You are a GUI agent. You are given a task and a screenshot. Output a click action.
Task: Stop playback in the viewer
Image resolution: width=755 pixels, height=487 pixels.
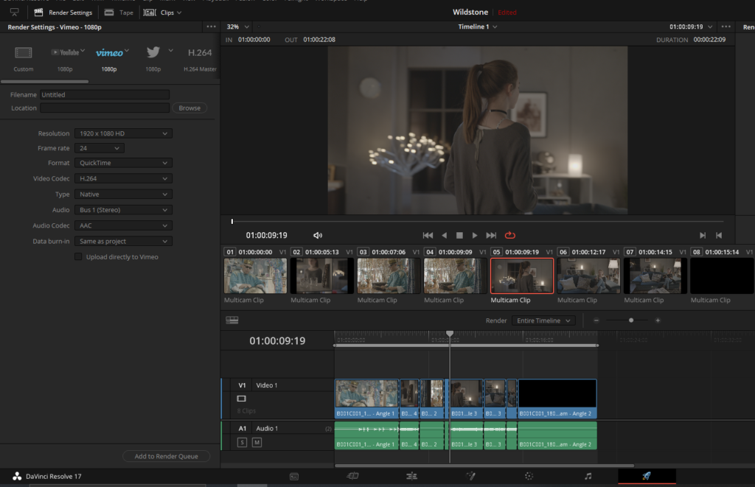coord(459,235)
